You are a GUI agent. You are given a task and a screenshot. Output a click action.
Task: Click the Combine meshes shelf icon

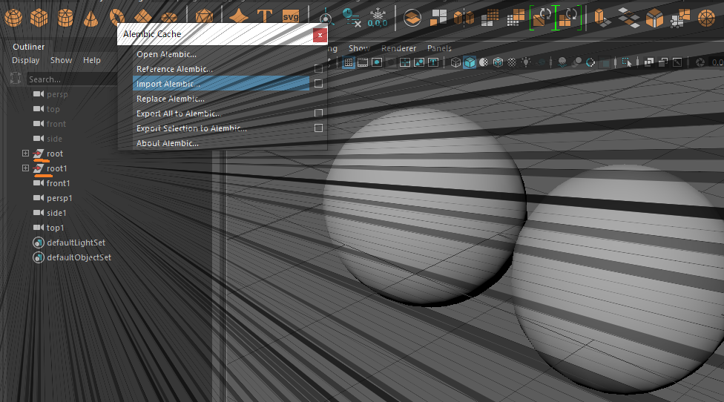[412, 18]
